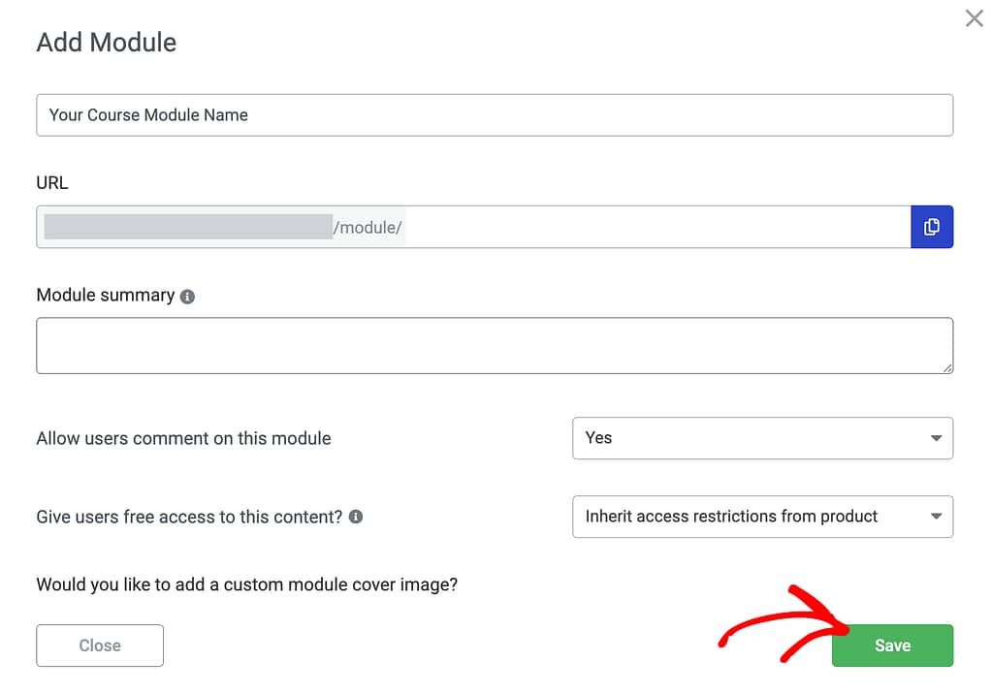
Task: Click the 'Add Module' heading
Action: click(107, 43)
